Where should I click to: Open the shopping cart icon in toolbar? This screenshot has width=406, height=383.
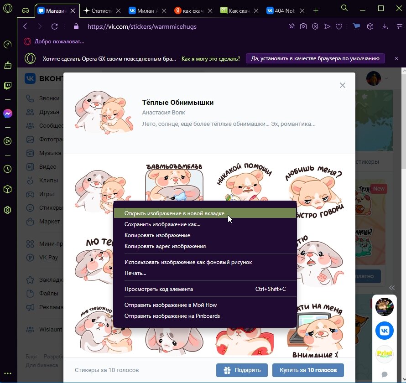(x=356, y=26)
